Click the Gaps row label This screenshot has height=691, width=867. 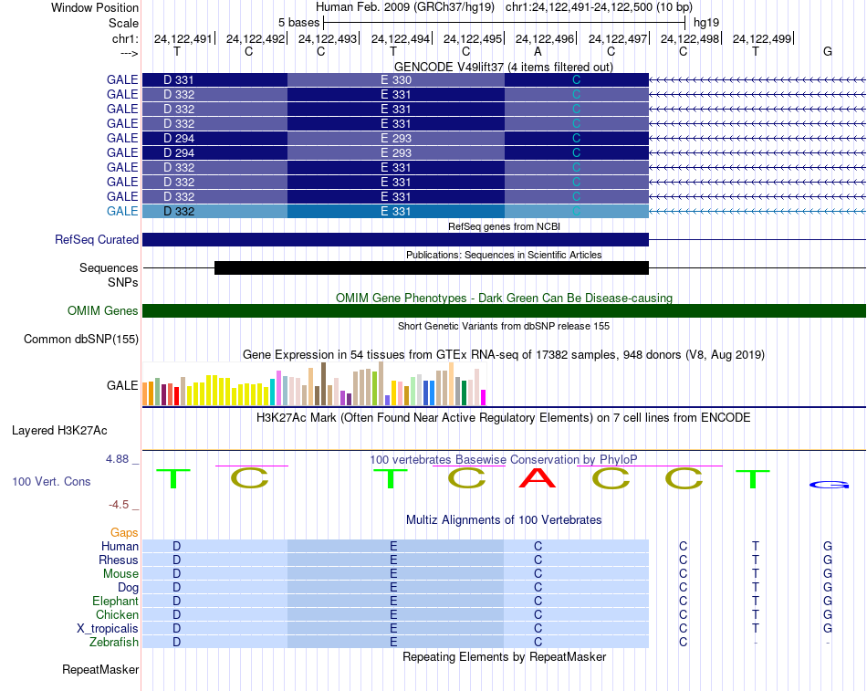pos(124,532)
